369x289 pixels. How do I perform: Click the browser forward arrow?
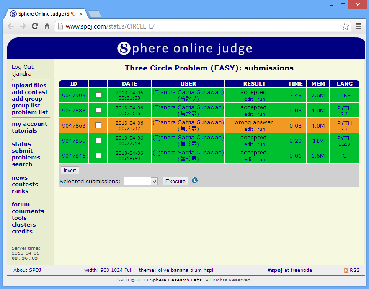[x=23, y=26]
